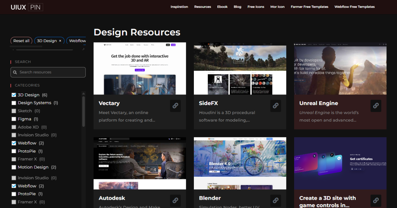This screenshot has height=208, width=397.
Task: Check the Design Systems category checkbox
Action: point(14,103)
